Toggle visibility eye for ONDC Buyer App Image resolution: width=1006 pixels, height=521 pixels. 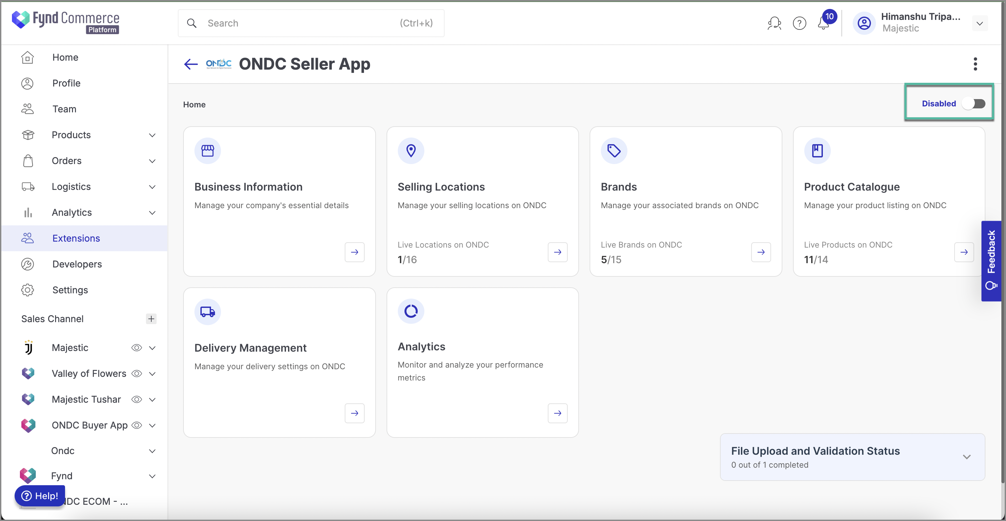click(x=137, y=425)
